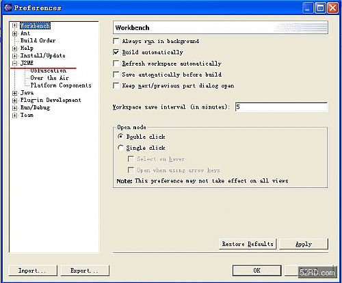Open Platform Components preference page
The image size is (342, 283).
[x=61, y=85]
